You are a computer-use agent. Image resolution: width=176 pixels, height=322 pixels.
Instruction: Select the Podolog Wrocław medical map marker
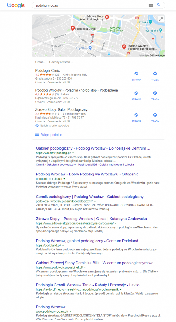(x=124, y=47)
